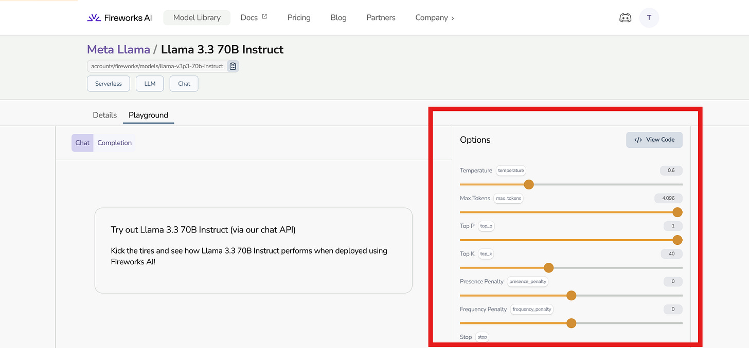The height and width of the screenshot is (348, 749).
Task: Click the Llama 3.3 70B Instruct heading
Action: point(222,49)
